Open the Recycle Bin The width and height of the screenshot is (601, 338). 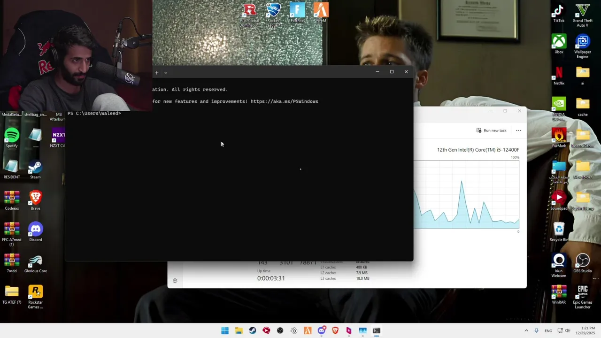point(559,232)
